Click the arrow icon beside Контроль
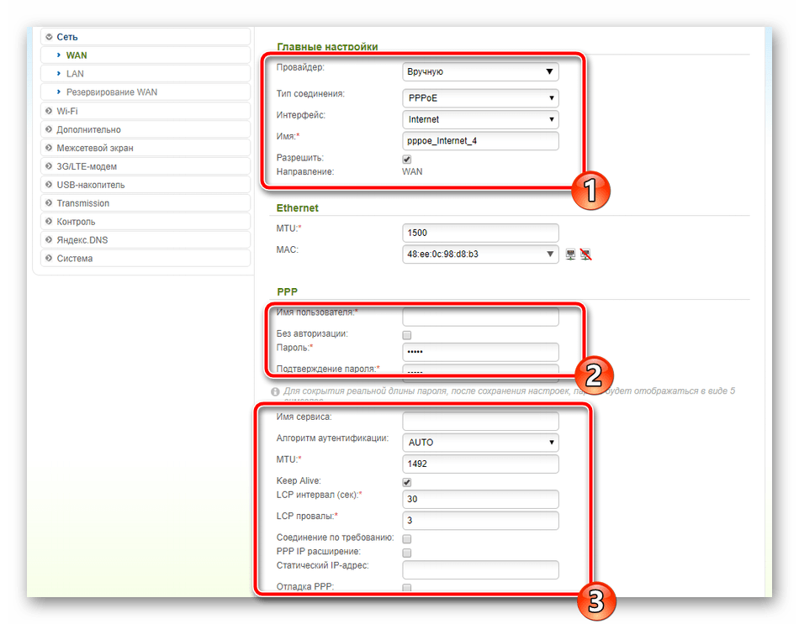799x624 pixels. coord(49,221)
